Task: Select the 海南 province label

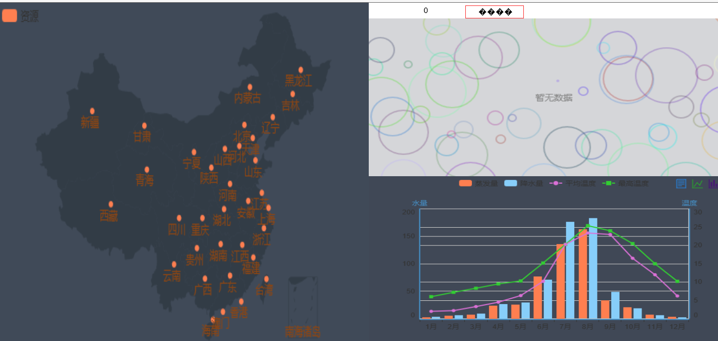Action: click(211, 331)
